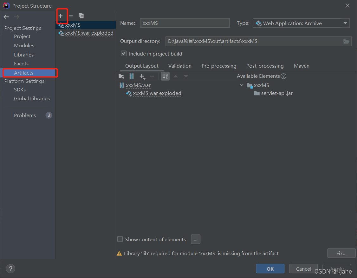Select Modules in the sidebar

tap(24, 46)
